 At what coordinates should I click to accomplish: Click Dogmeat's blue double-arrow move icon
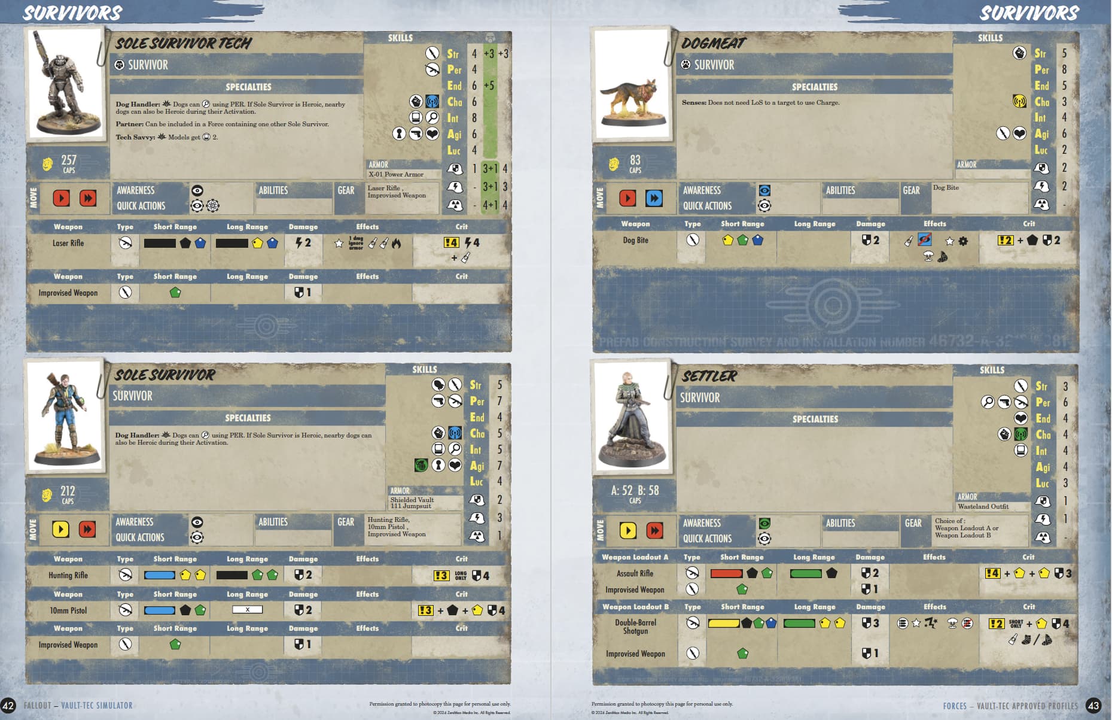[x=654, y=198]
